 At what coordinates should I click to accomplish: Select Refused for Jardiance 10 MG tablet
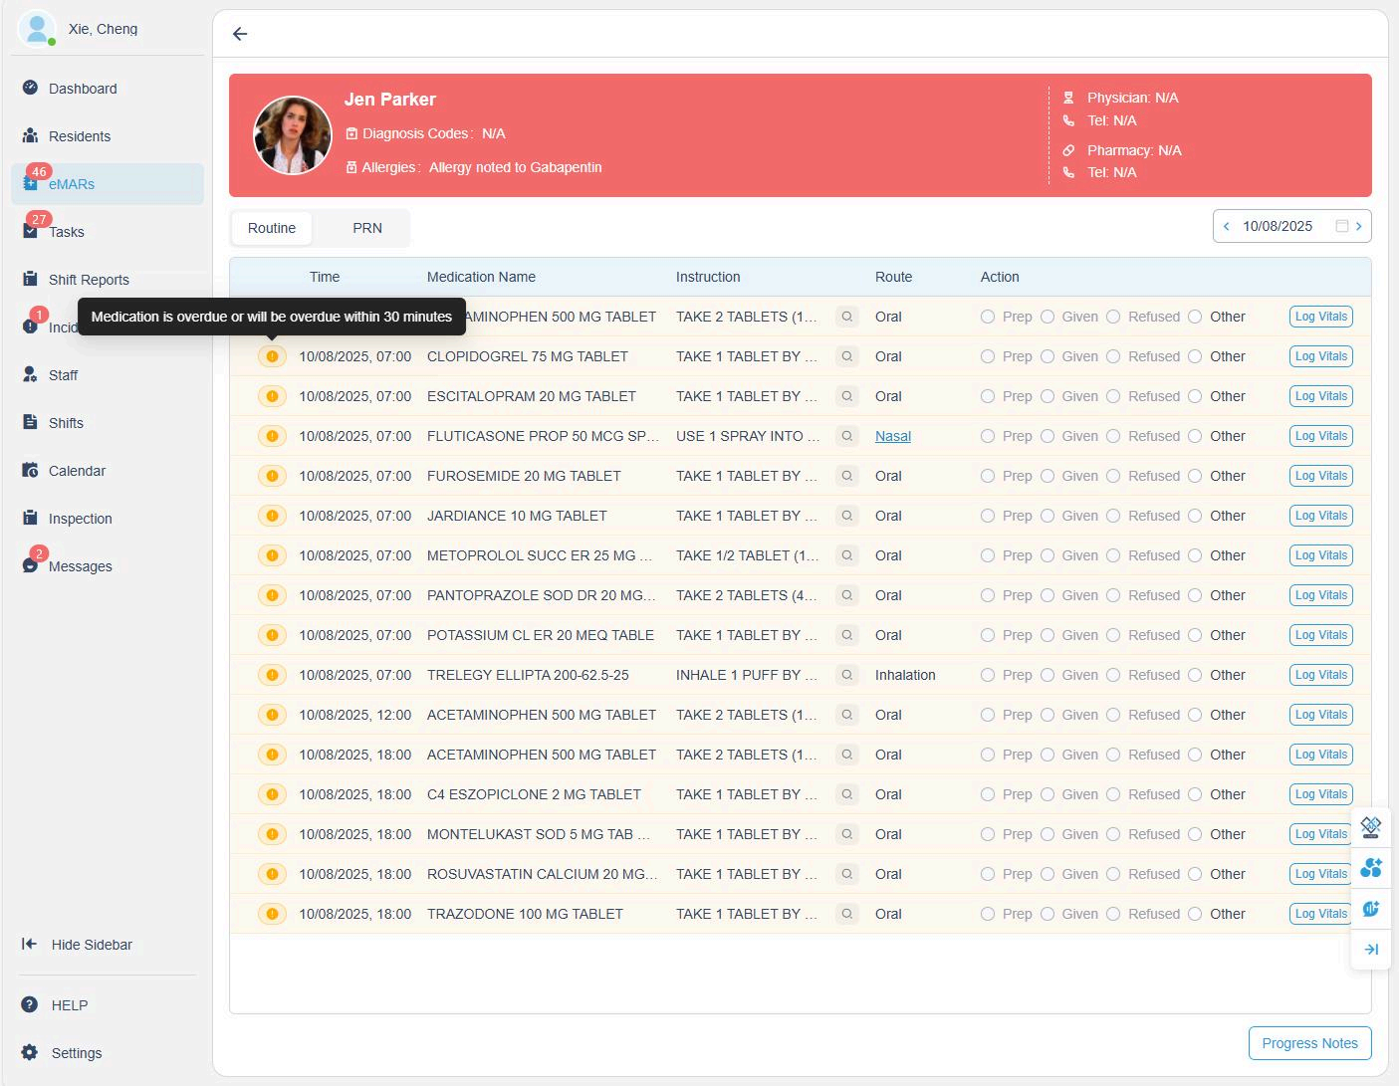pos(1113,516)
